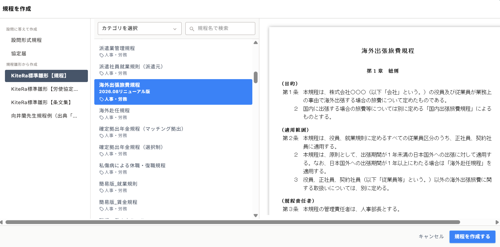
Task: Click tag icon under 簡易版_就業規則
Action: [x=102, y=191]
